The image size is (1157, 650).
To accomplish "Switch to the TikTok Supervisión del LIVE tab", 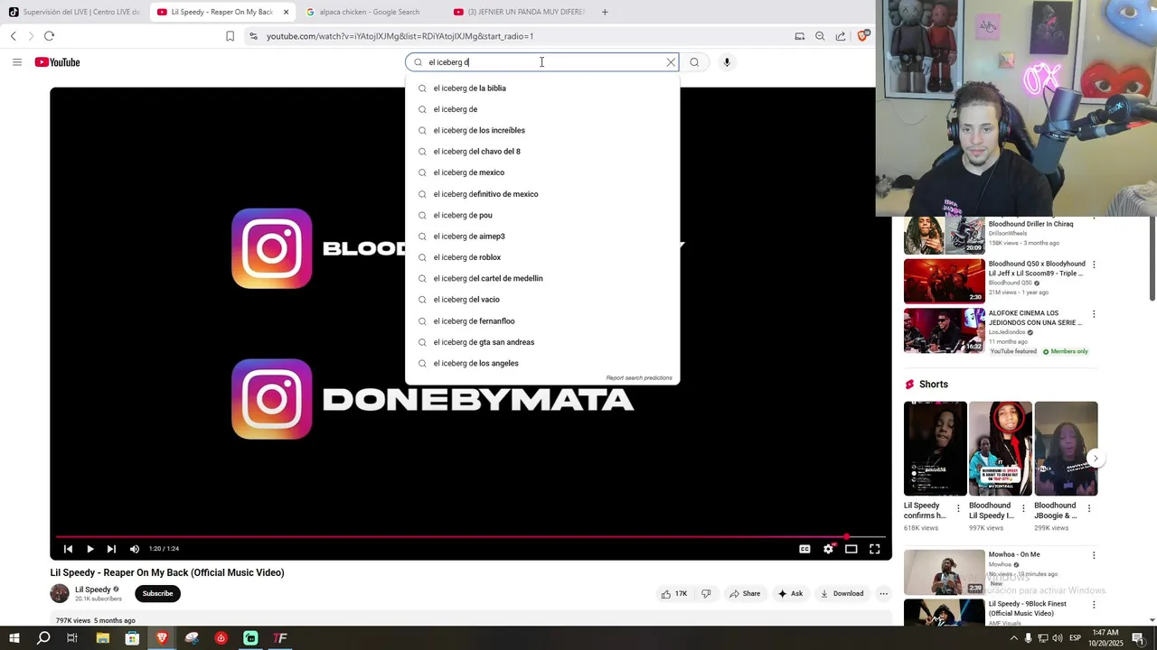I will click(x=74, y=12).
